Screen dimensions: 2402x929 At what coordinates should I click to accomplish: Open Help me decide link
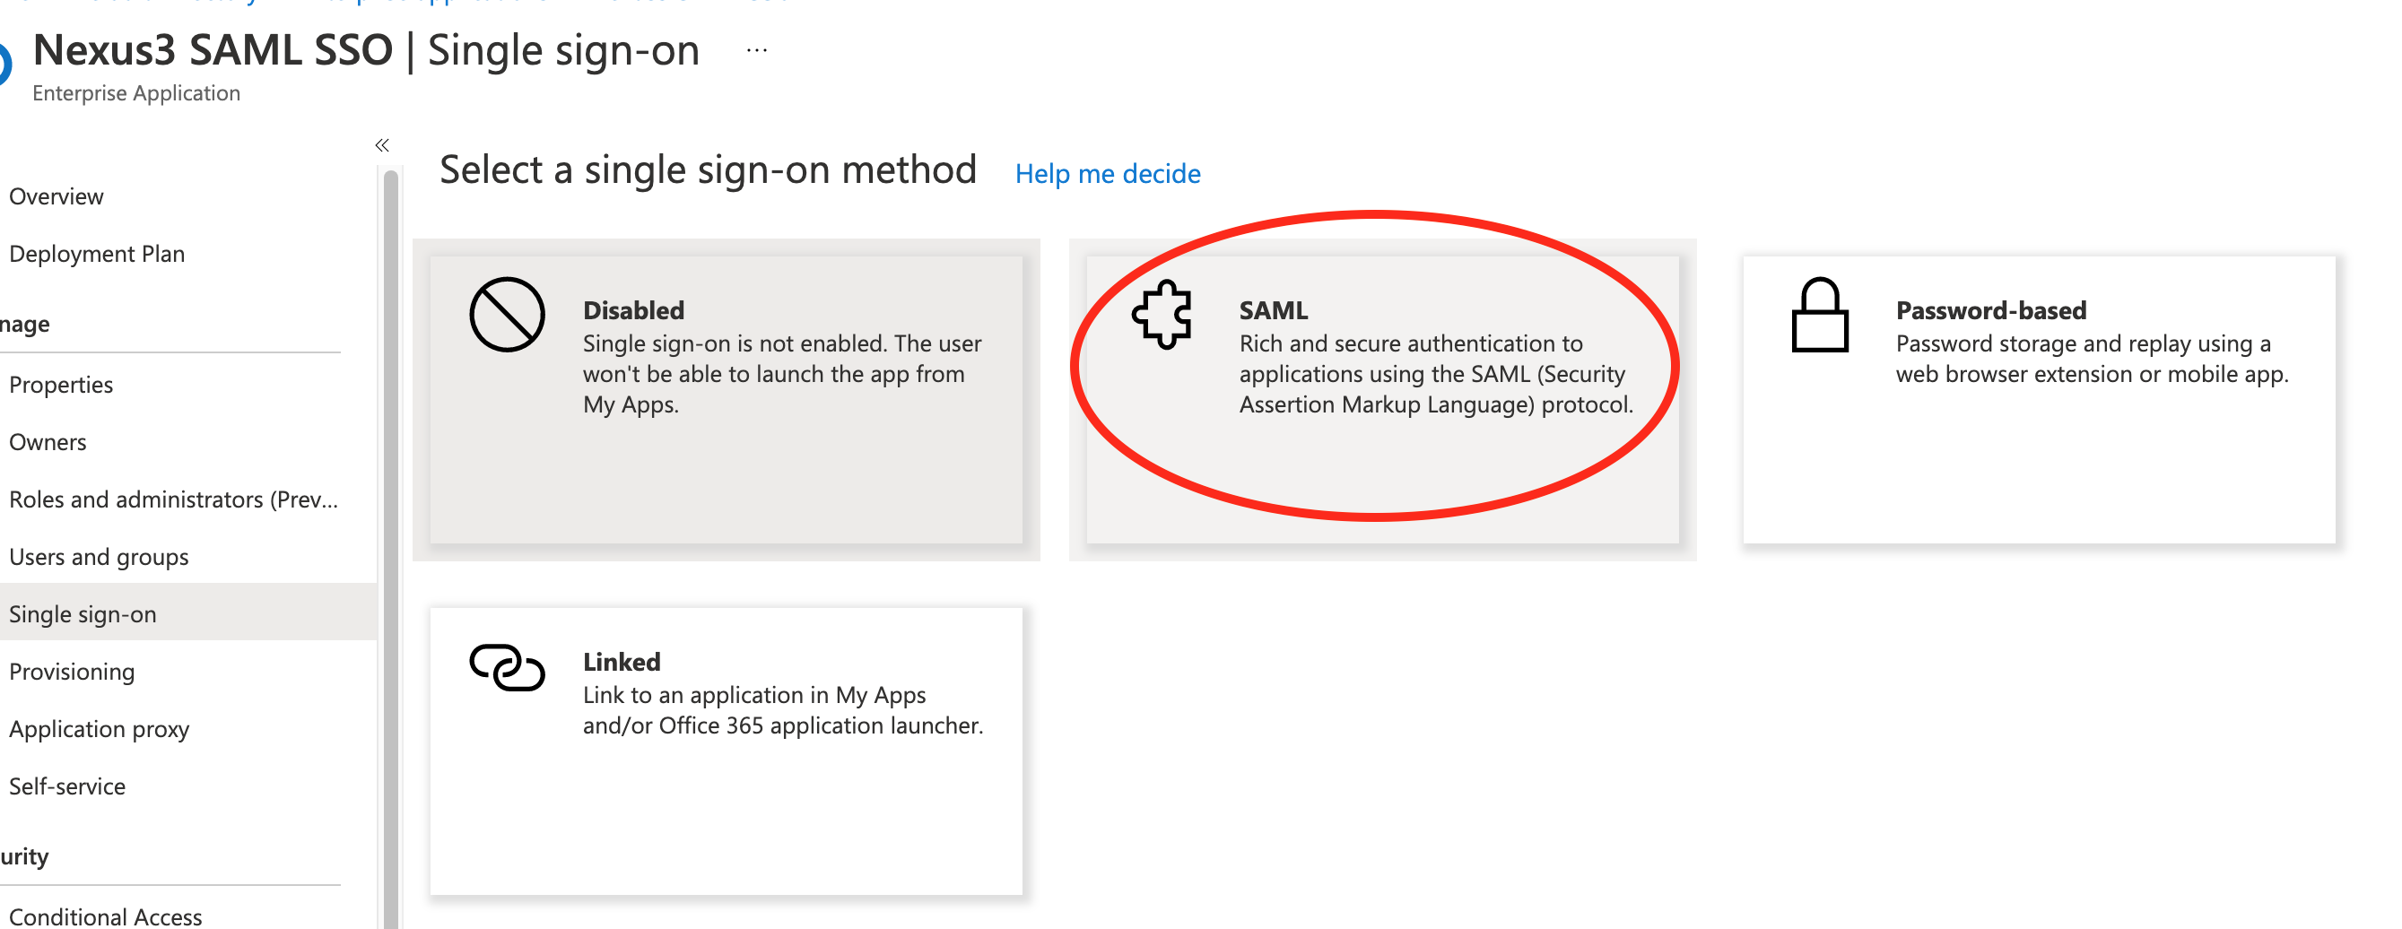tap(1107, 173)
